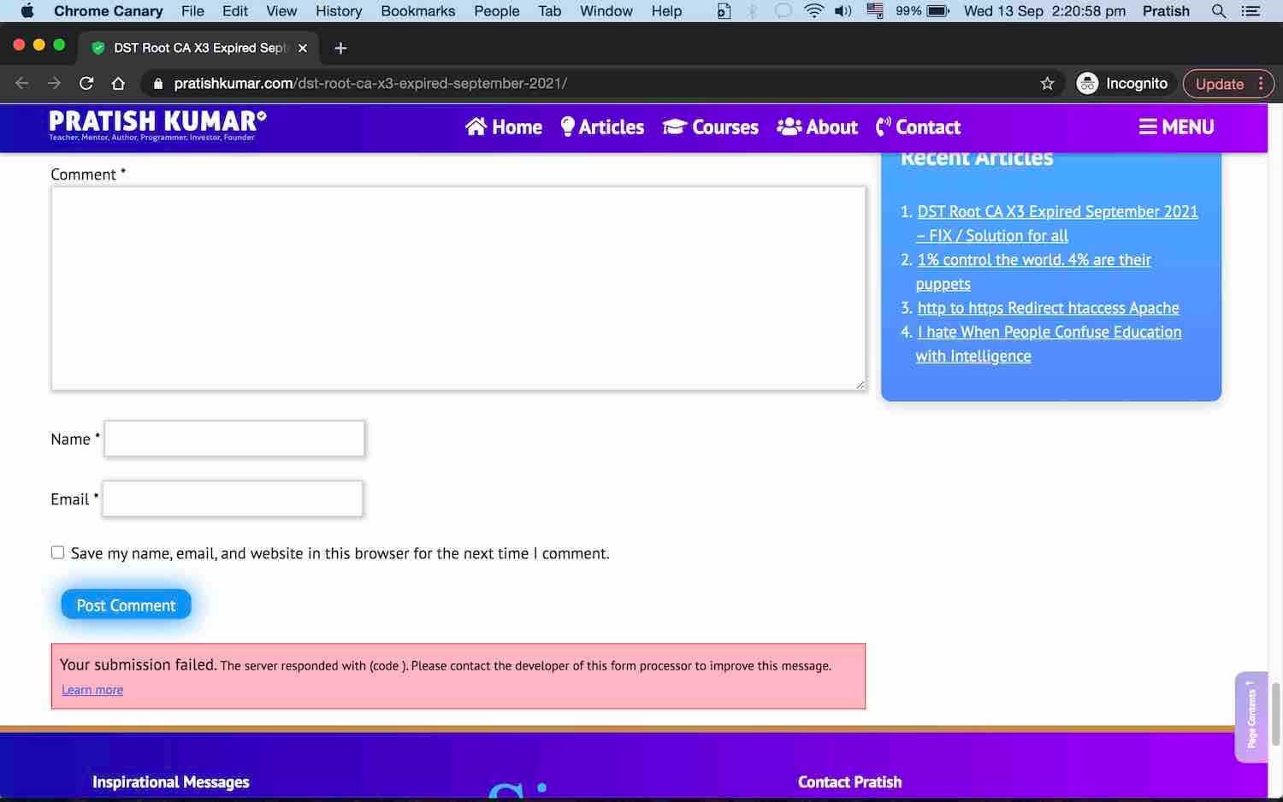
Task: Open a new browser tab with plus icon
Action: [340, 48]
